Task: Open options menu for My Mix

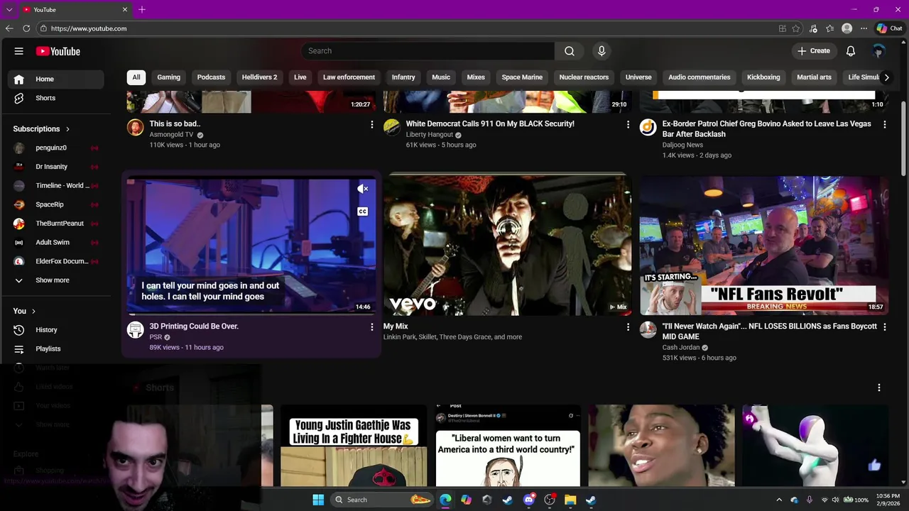Action: pyautogui.click(x=628, y=327)
